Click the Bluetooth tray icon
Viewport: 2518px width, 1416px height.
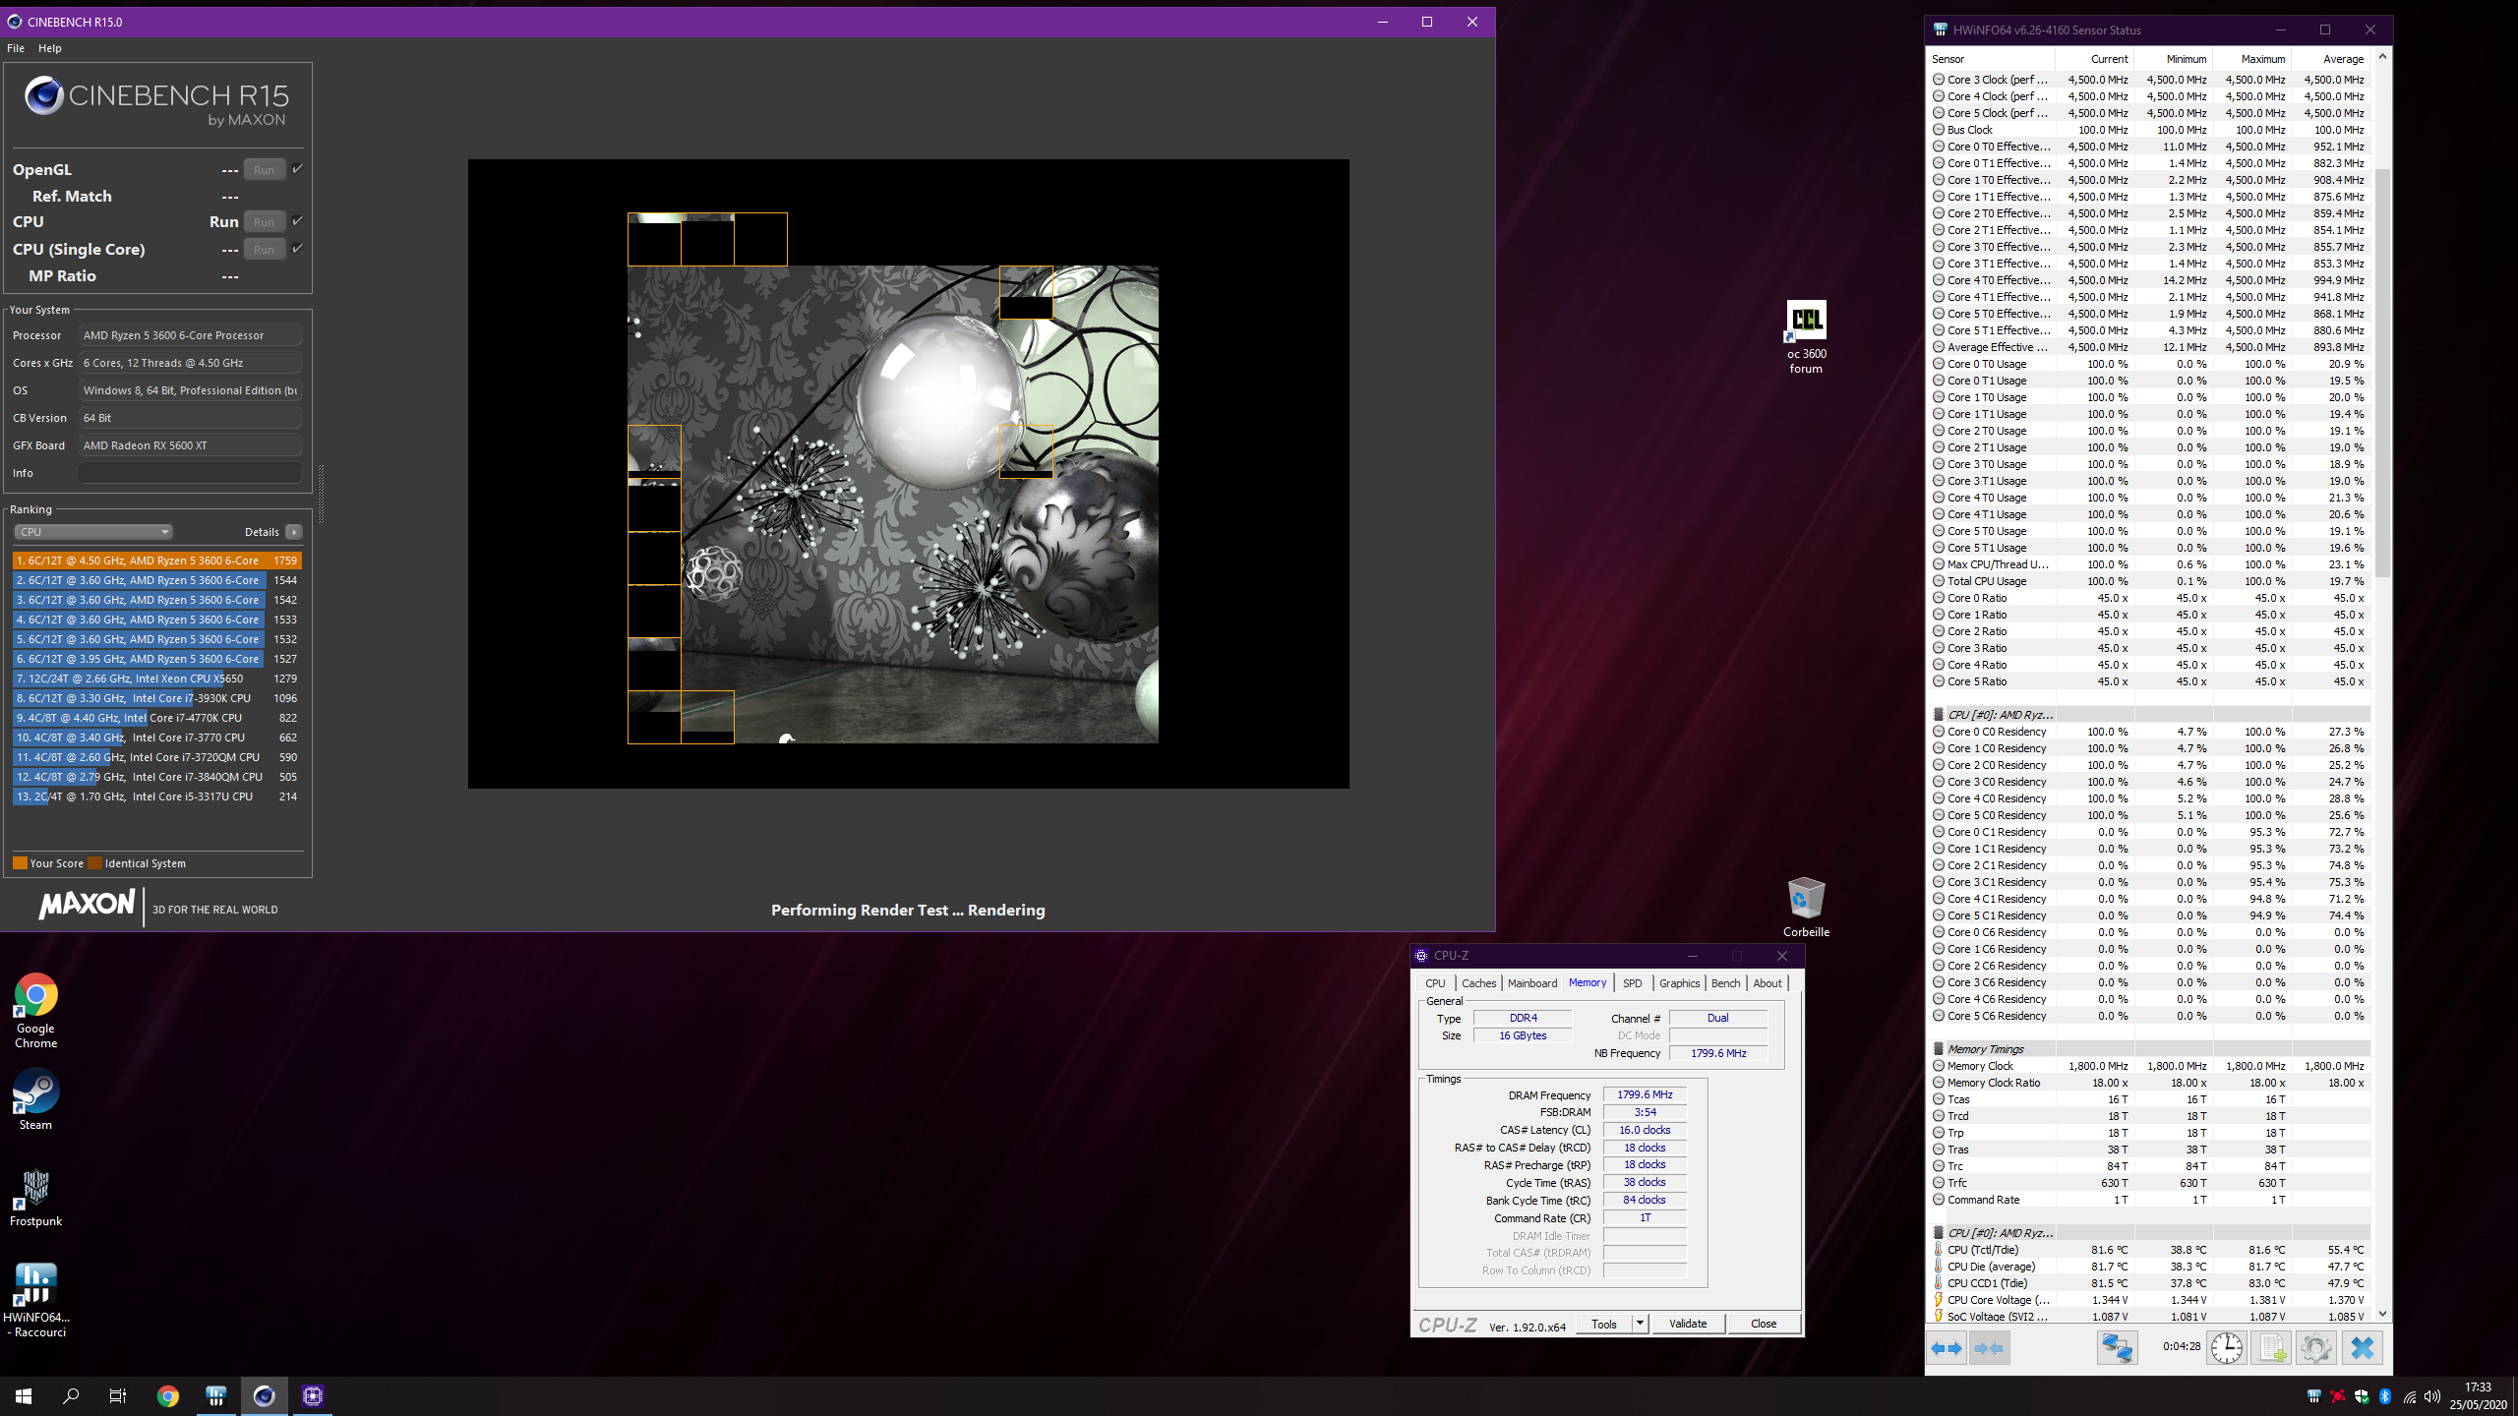pyautogui.click(x=2385, y=1396)
